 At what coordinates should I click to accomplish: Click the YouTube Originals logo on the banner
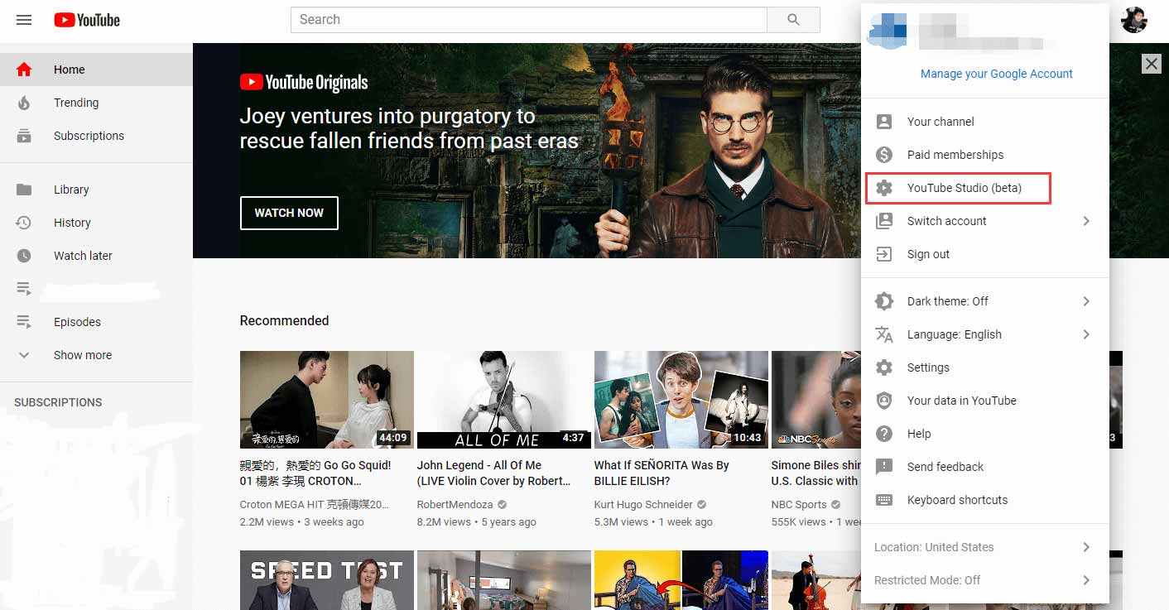304,82
